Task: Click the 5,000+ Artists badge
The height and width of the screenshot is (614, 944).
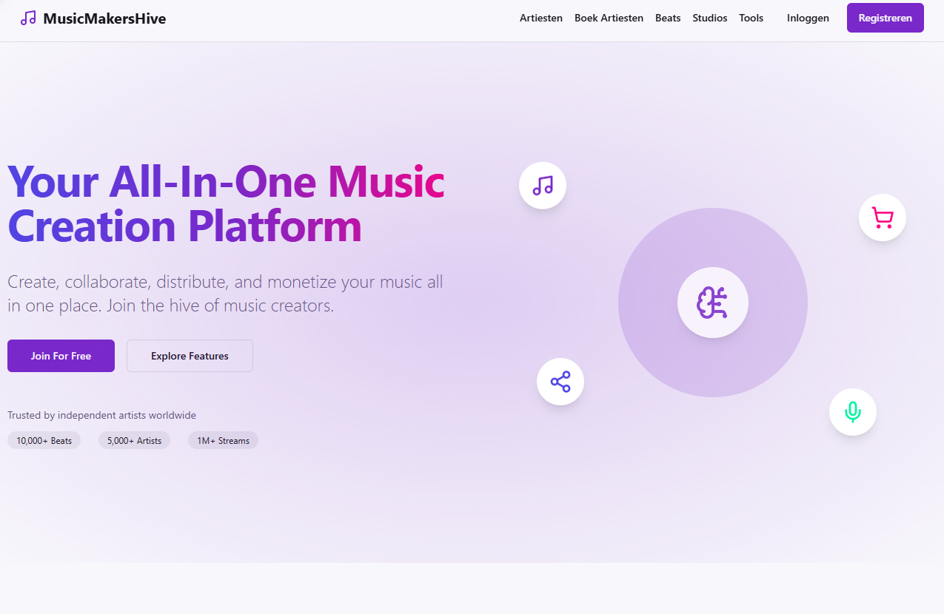Action: click(x=134, y=440)
